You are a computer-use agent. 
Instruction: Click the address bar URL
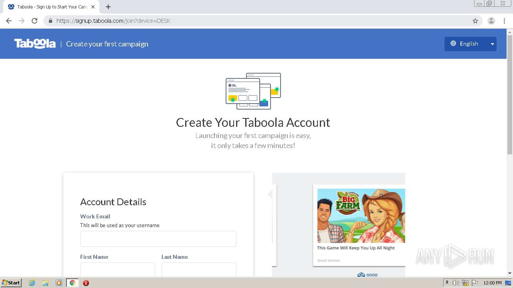(x=113, y=21)
